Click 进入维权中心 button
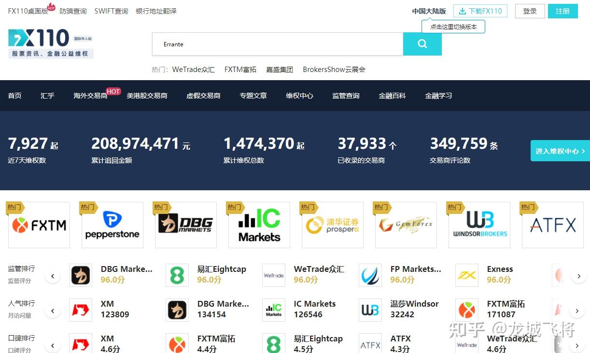 pyautogui.click(x=560, y=151)
